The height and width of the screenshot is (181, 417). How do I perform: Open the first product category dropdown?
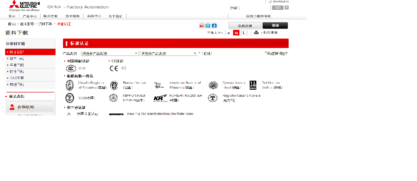(x=110, y=53)
